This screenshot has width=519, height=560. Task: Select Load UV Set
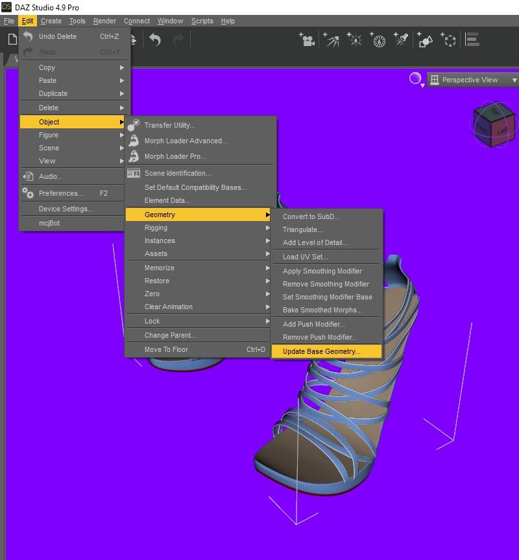click(x=326, y=257)
